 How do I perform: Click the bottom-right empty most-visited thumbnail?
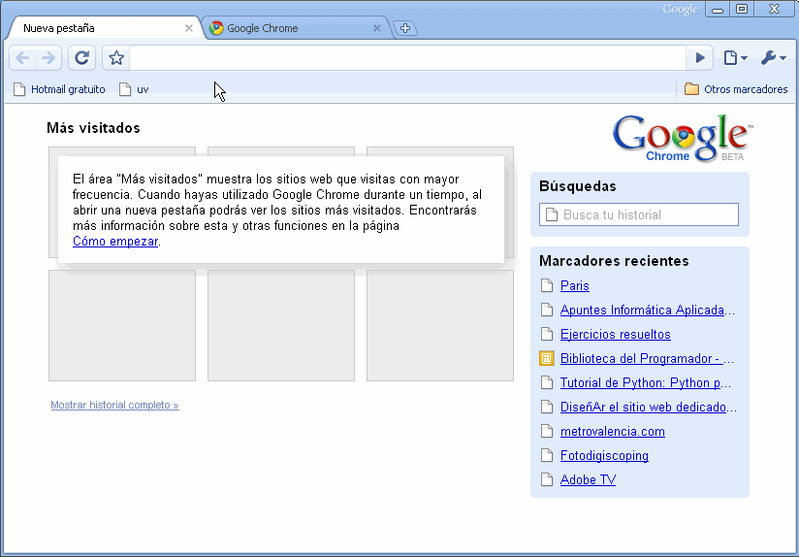pyautogui.click(x=440, y=325)
